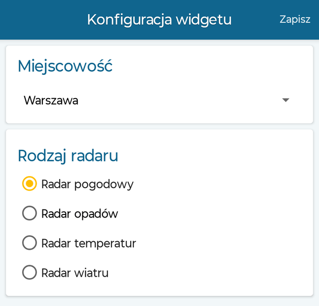Click the blue header bar left of title
The width and height of the screenshot is (319, 306).
(43, 20)
